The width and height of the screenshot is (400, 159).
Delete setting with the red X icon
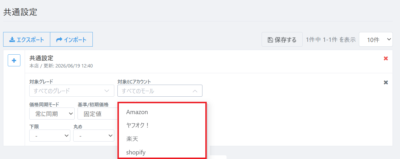(386, 58)
